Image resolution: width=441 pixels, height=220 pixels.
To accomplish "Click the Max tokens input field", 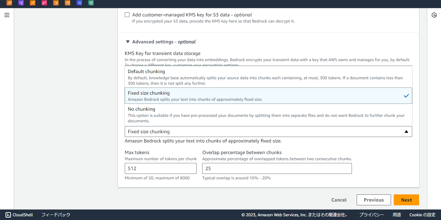I will click(x=161, y=168).
